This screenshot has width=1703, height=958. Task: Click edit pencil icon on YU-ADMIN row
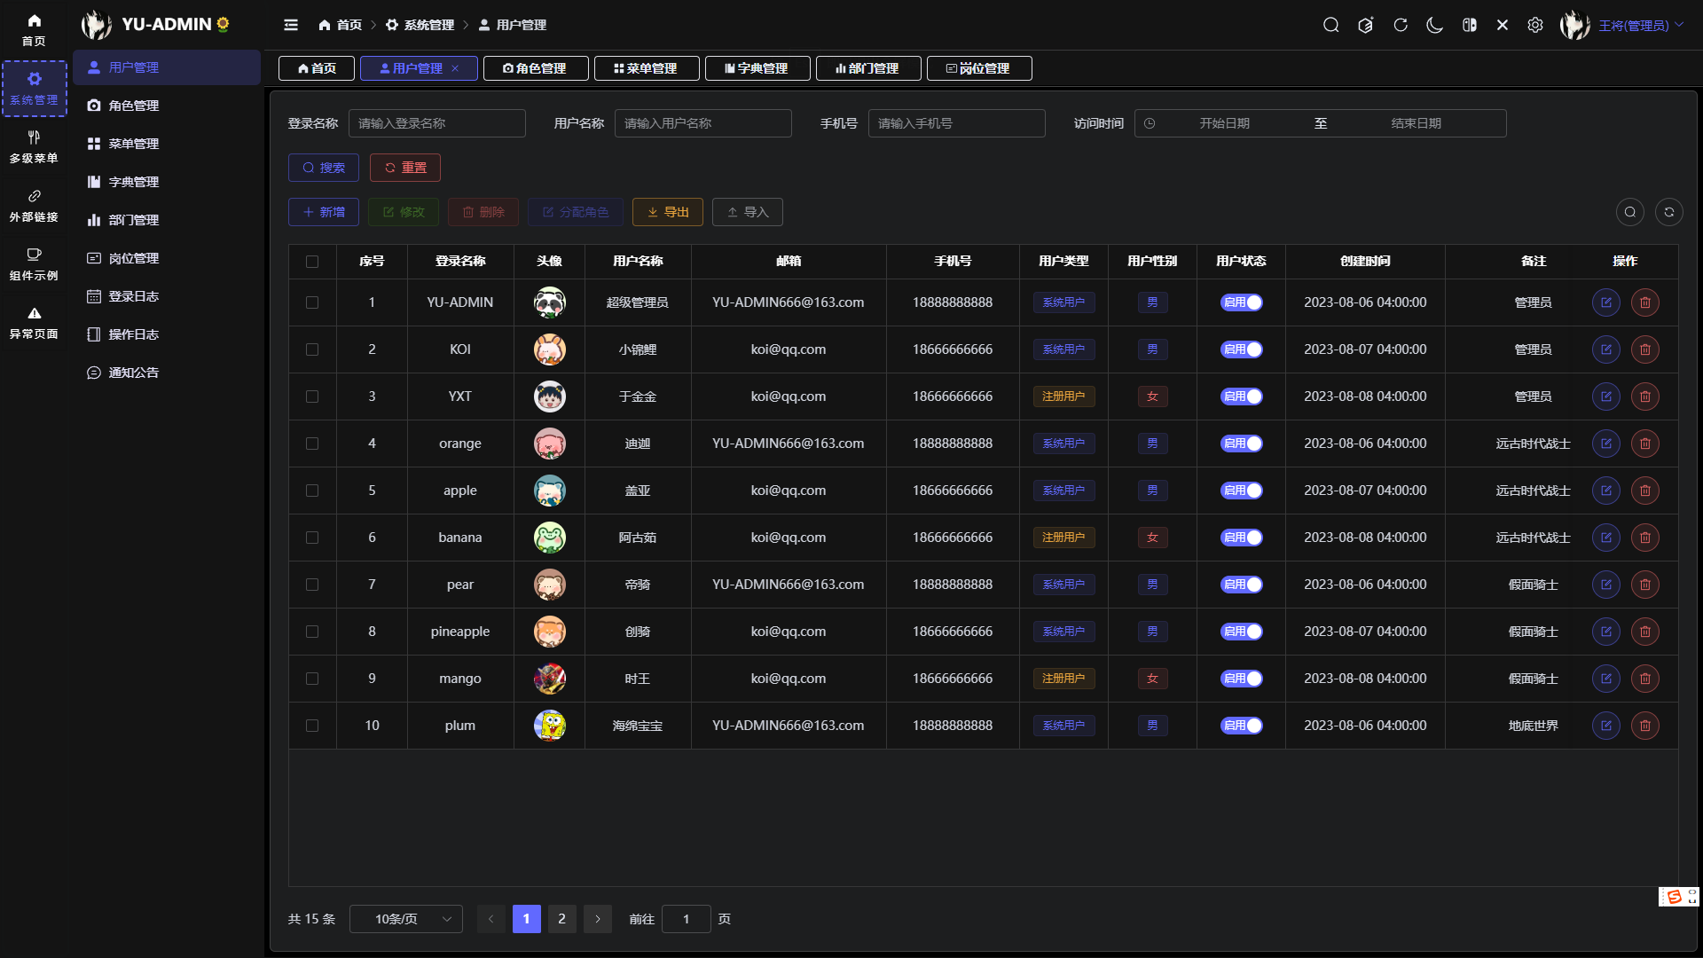pos(1606,302)
